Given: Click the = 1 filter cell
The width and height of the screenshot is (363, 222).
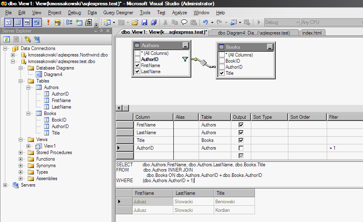Looking at the screenshot, I should [345, 148].
